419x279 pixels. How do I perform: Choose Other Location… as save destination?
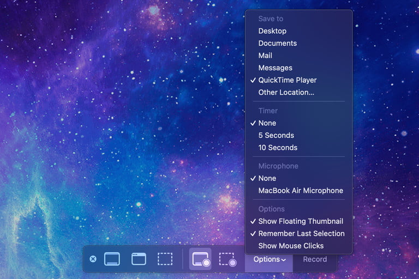(x=286, y=92)
